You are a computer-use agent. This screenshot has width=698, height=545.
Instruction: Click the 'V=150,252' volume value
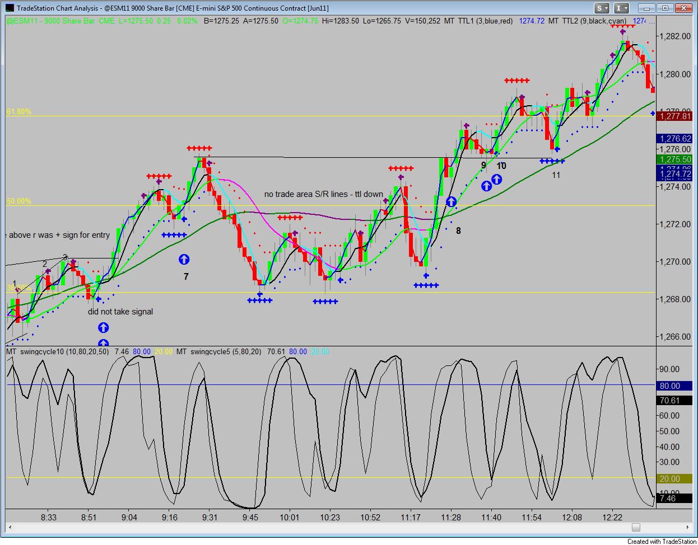422,21
